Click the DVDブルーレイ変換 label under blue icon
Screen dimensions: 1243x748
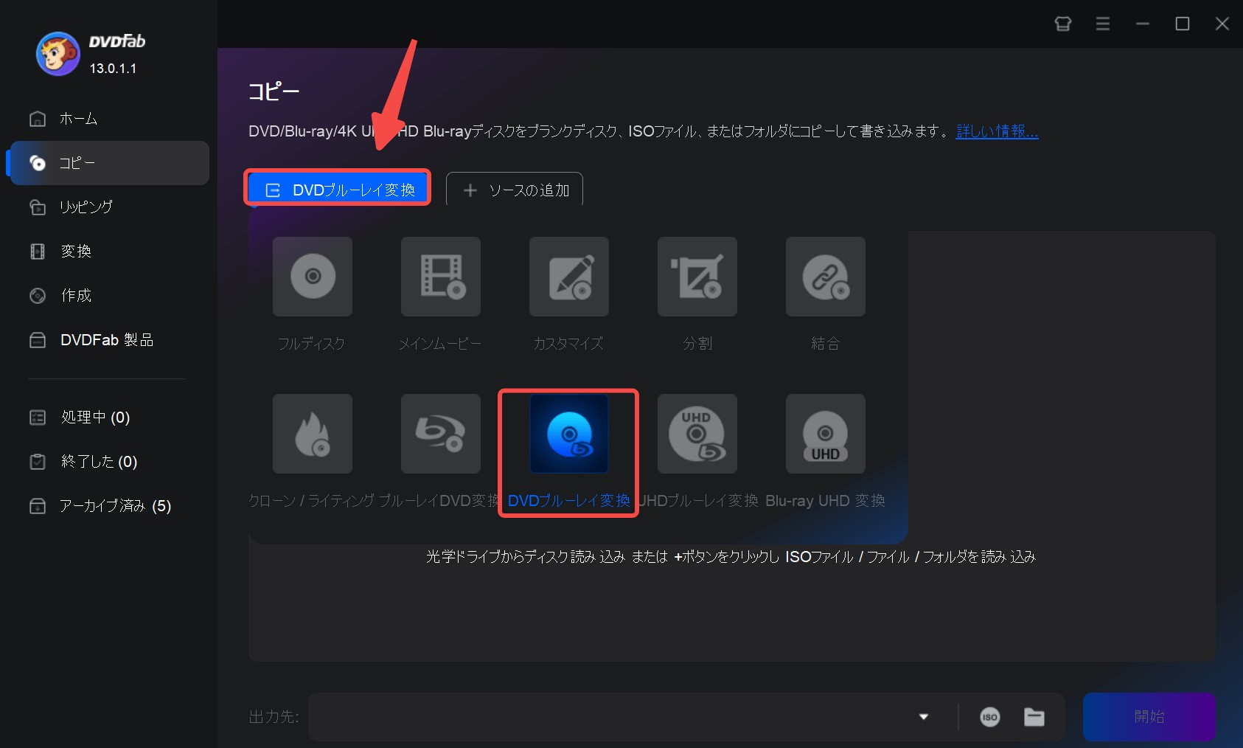click(568, 501)
